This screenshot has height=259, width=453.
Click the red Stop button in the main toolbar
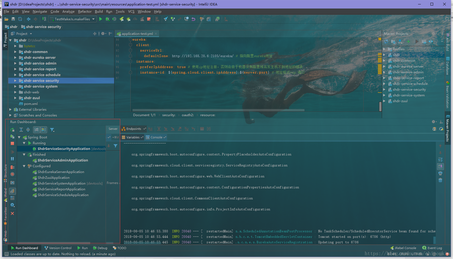click(x=149, y=19)
